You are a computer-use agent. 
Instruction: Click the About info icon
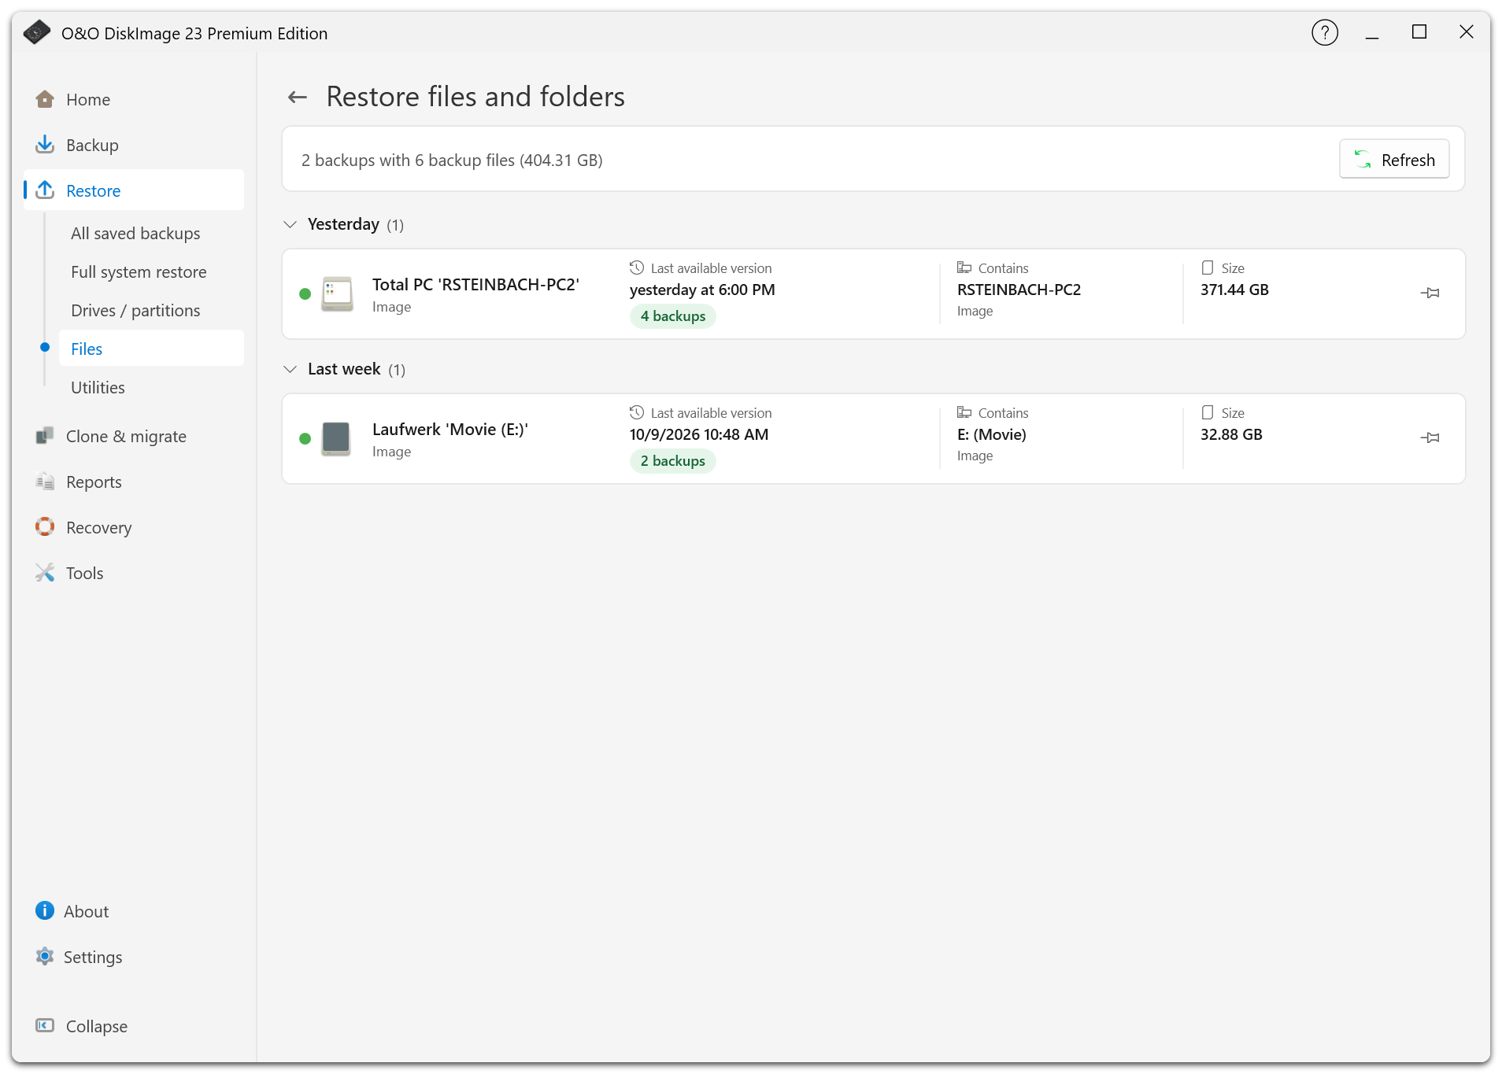(x=45, y=911)
